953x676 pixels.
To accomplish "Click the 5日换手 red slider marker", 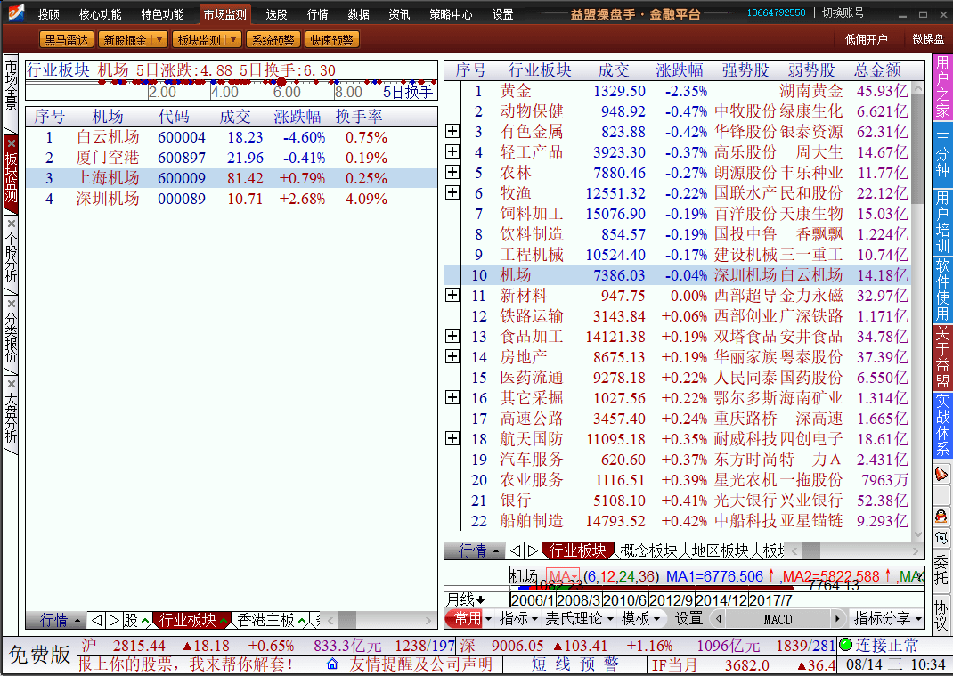I will click(x=281, y=81).
